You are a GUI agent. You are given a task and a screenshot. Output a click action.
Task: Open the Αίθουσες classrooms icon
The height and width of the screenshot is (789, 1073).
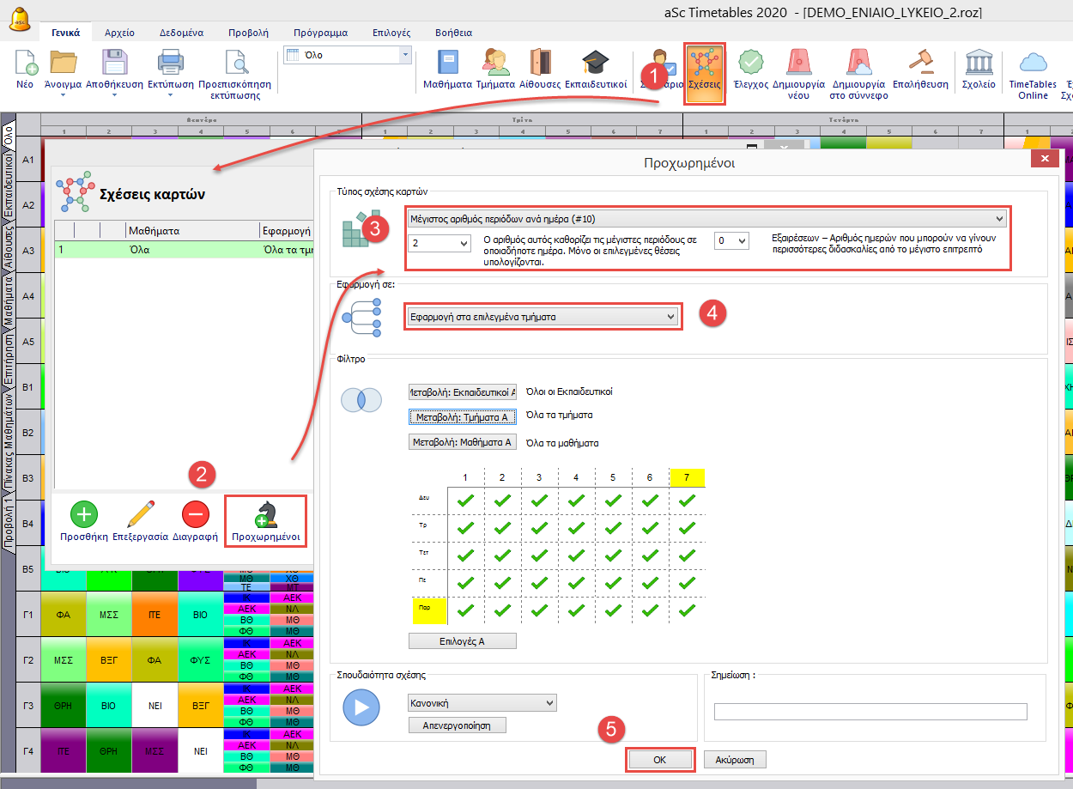(x=540, y=70)
